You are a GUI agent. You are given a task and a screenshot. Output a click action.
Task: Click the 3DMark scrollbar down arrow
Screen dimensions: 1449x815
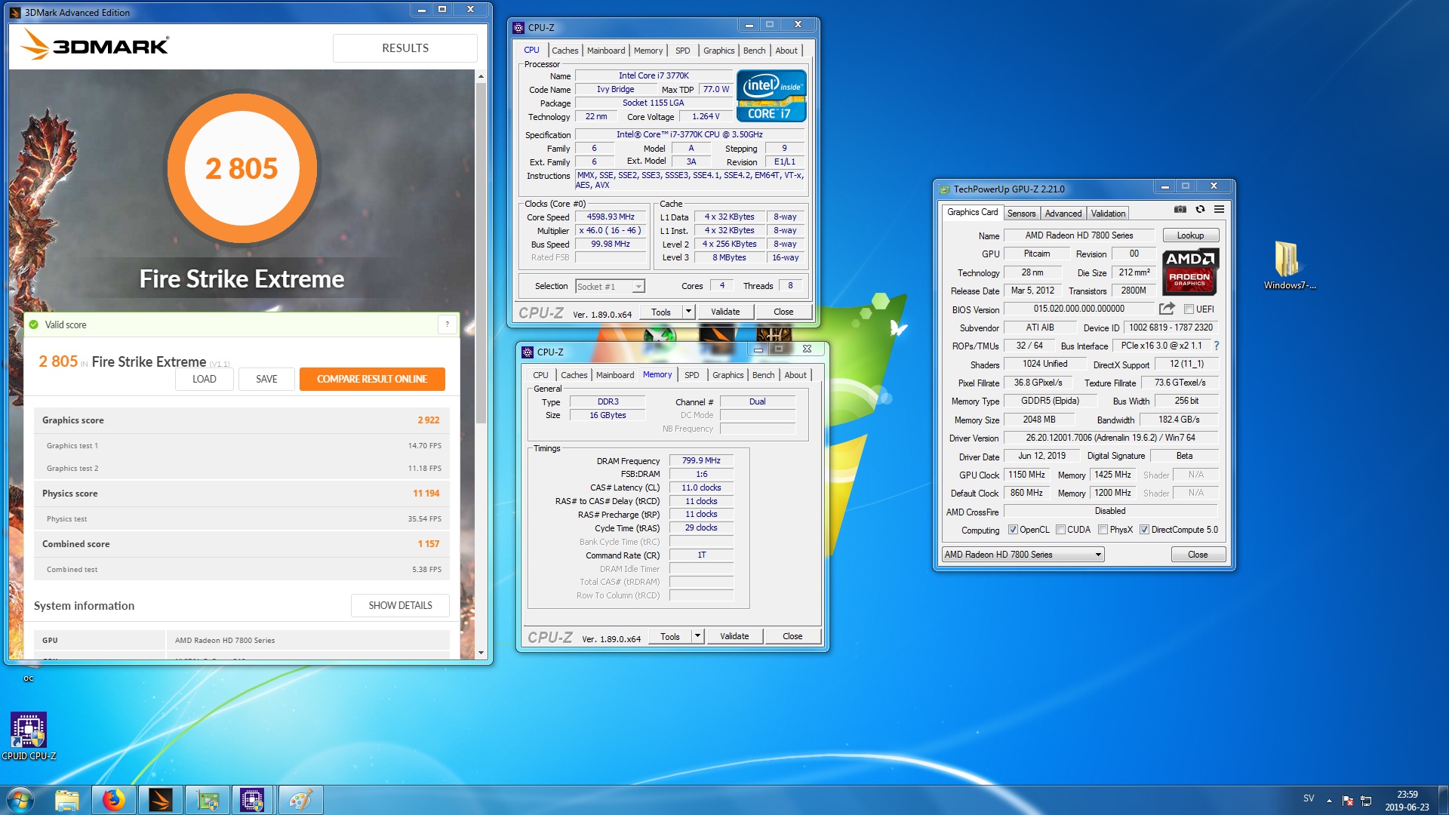(x=481, y=653)
